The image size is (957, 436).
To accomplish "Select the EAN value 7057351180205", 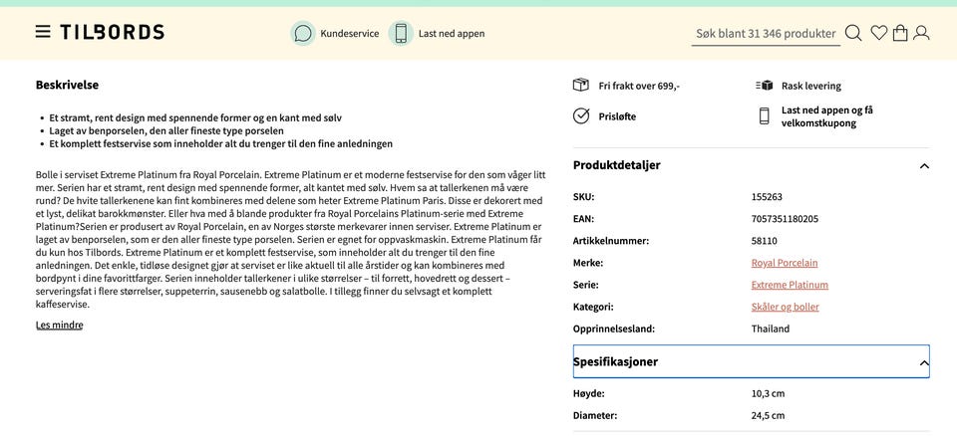I will (785, 219).
